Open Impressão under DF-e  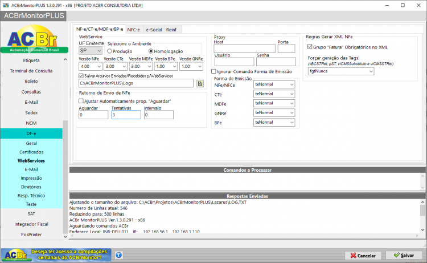tap(31, 178)
